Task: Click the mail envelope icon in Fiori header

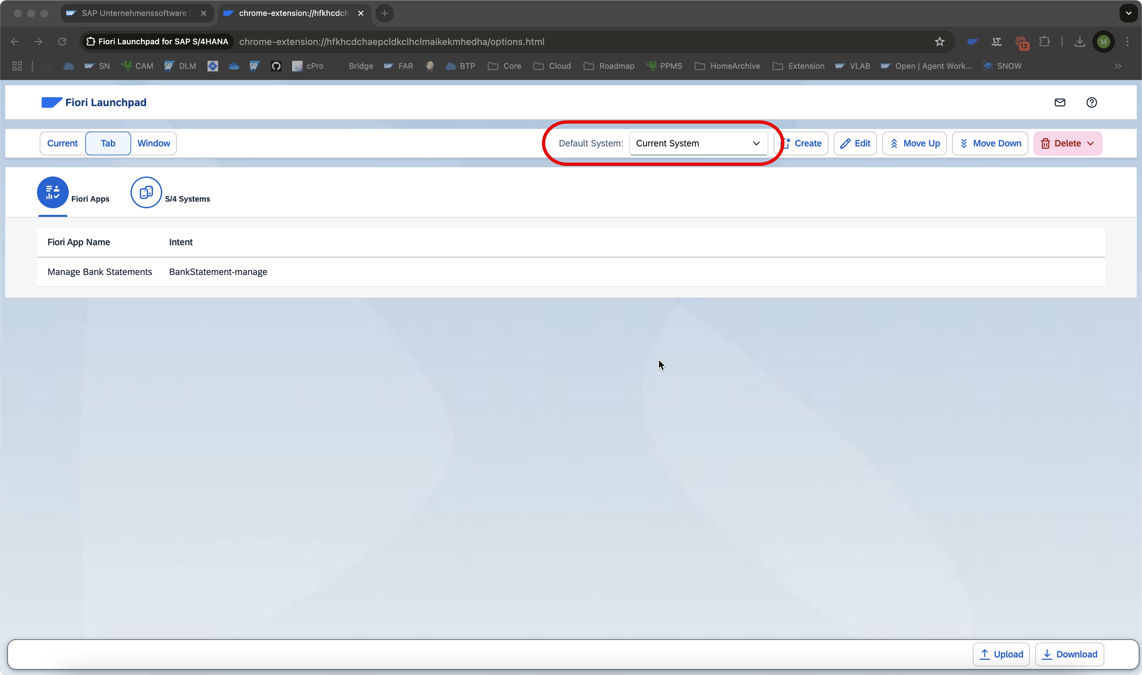Action: (x=1060, y=102)
